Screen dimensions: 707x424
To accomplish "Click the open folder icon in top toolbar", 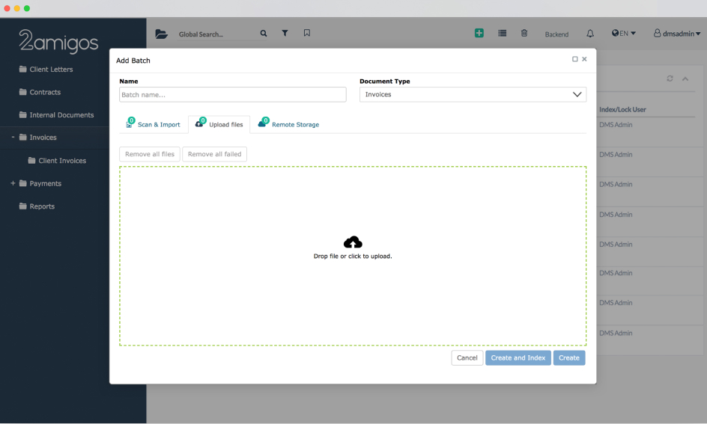I will (x=161, y=34).
